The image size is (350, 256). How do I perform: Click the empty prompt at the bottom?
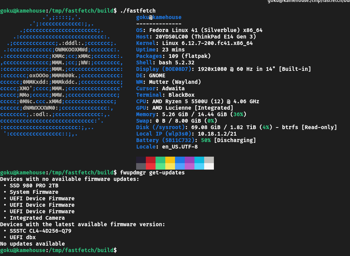point(58,250)
